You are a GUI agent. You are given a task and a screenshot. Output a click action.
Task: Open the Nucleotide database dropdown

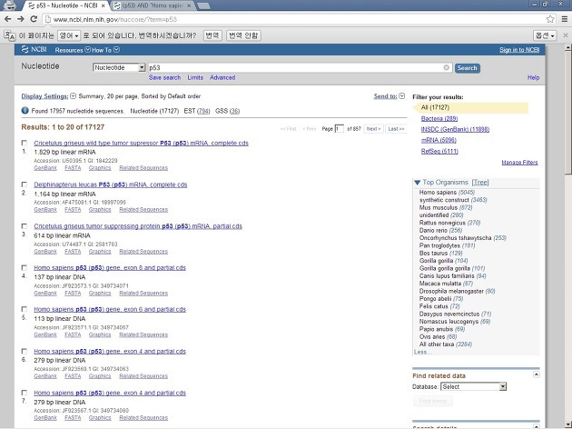pos(119,67)
